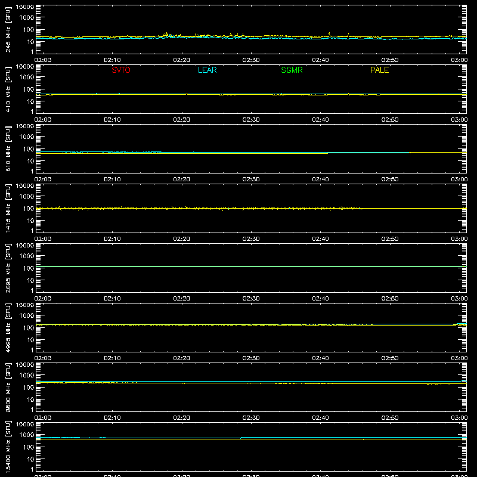Click the cyan LEAR station label
Screen dimensions: 477x477
(207, 70)
